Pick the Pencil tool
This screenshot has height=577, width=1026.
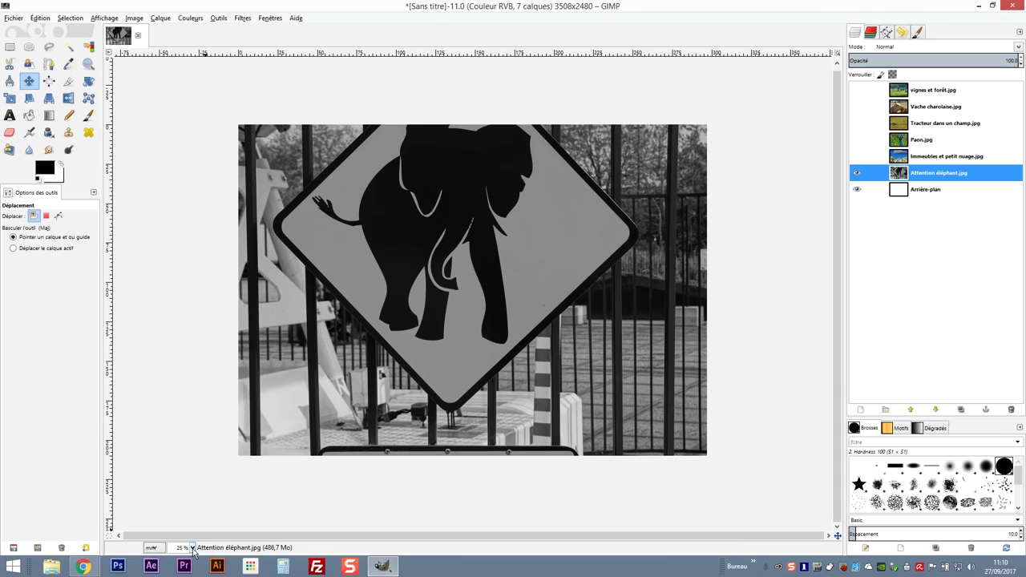[x=69, y=115]
